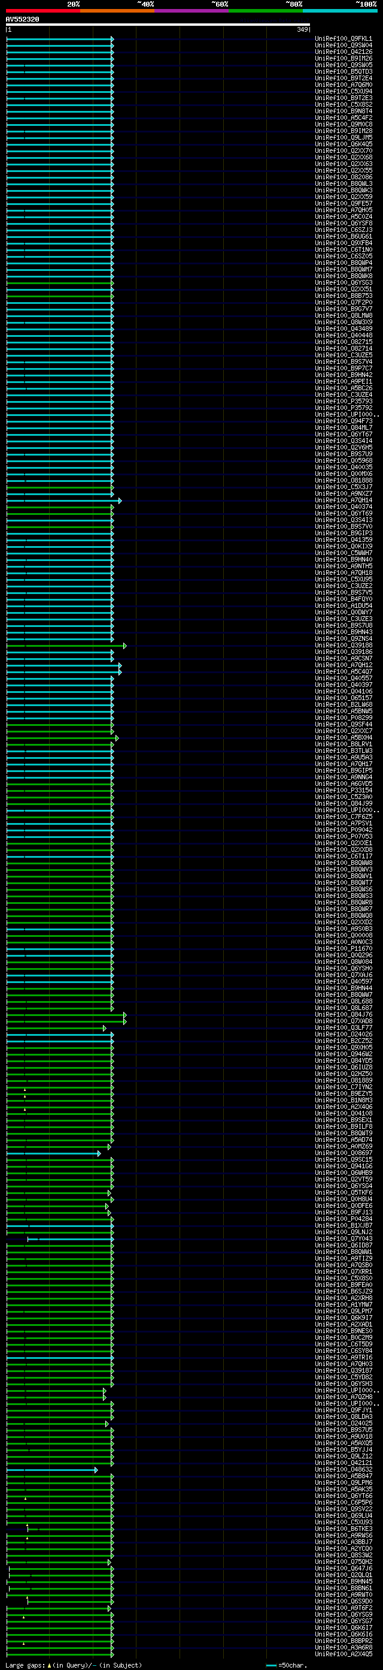The image size is (383, 1670).
Task: Select the UniRef100_B8QWP4 label
Action: pyautogui.click(x=344, y=263)
